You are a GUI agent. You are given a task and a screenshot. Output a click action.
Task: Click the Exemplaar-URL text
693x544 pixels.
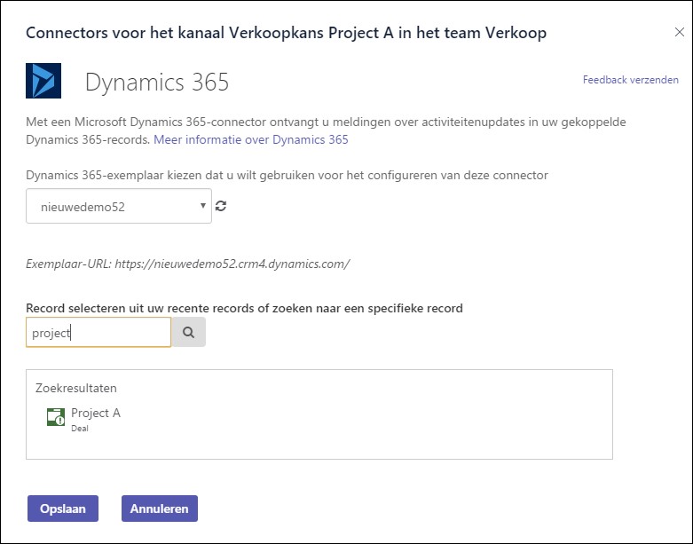point(188,264)
